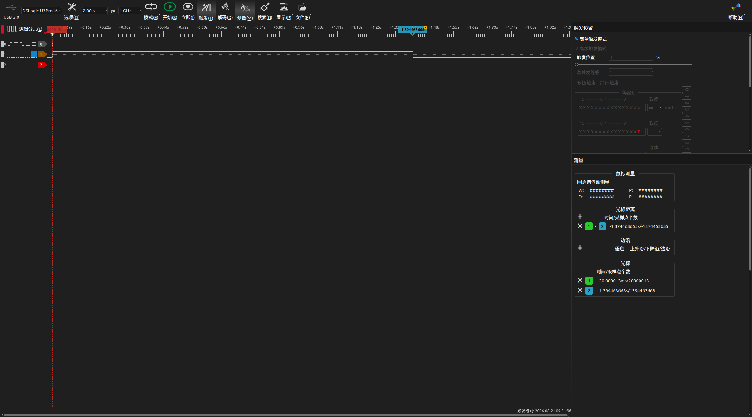Click the 立即 instant capture icon
Screen dimensions: 752x417
coord(188,7)
